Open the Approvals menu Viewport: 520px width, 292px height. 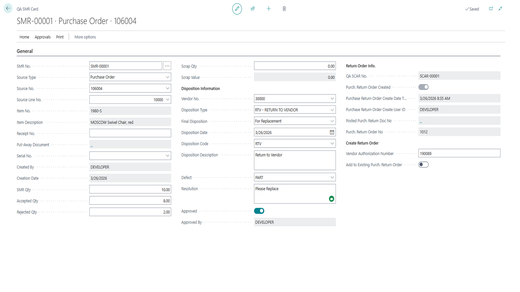tap(43, 37)
